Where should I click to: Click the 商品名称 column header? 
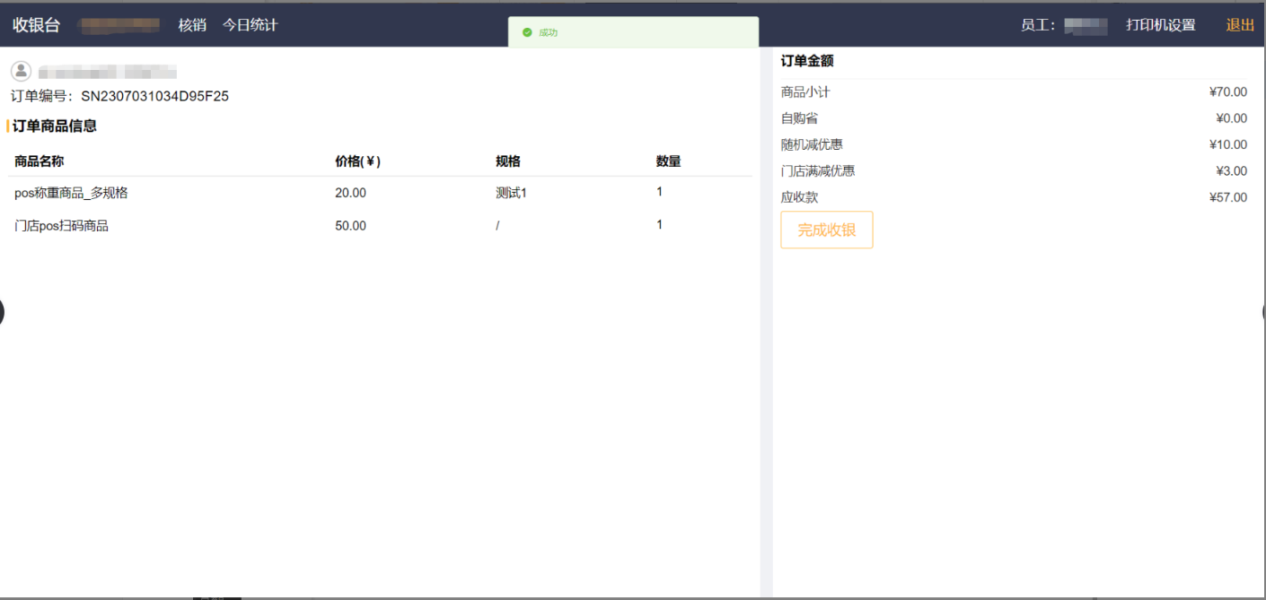click(x=39, y=161)
